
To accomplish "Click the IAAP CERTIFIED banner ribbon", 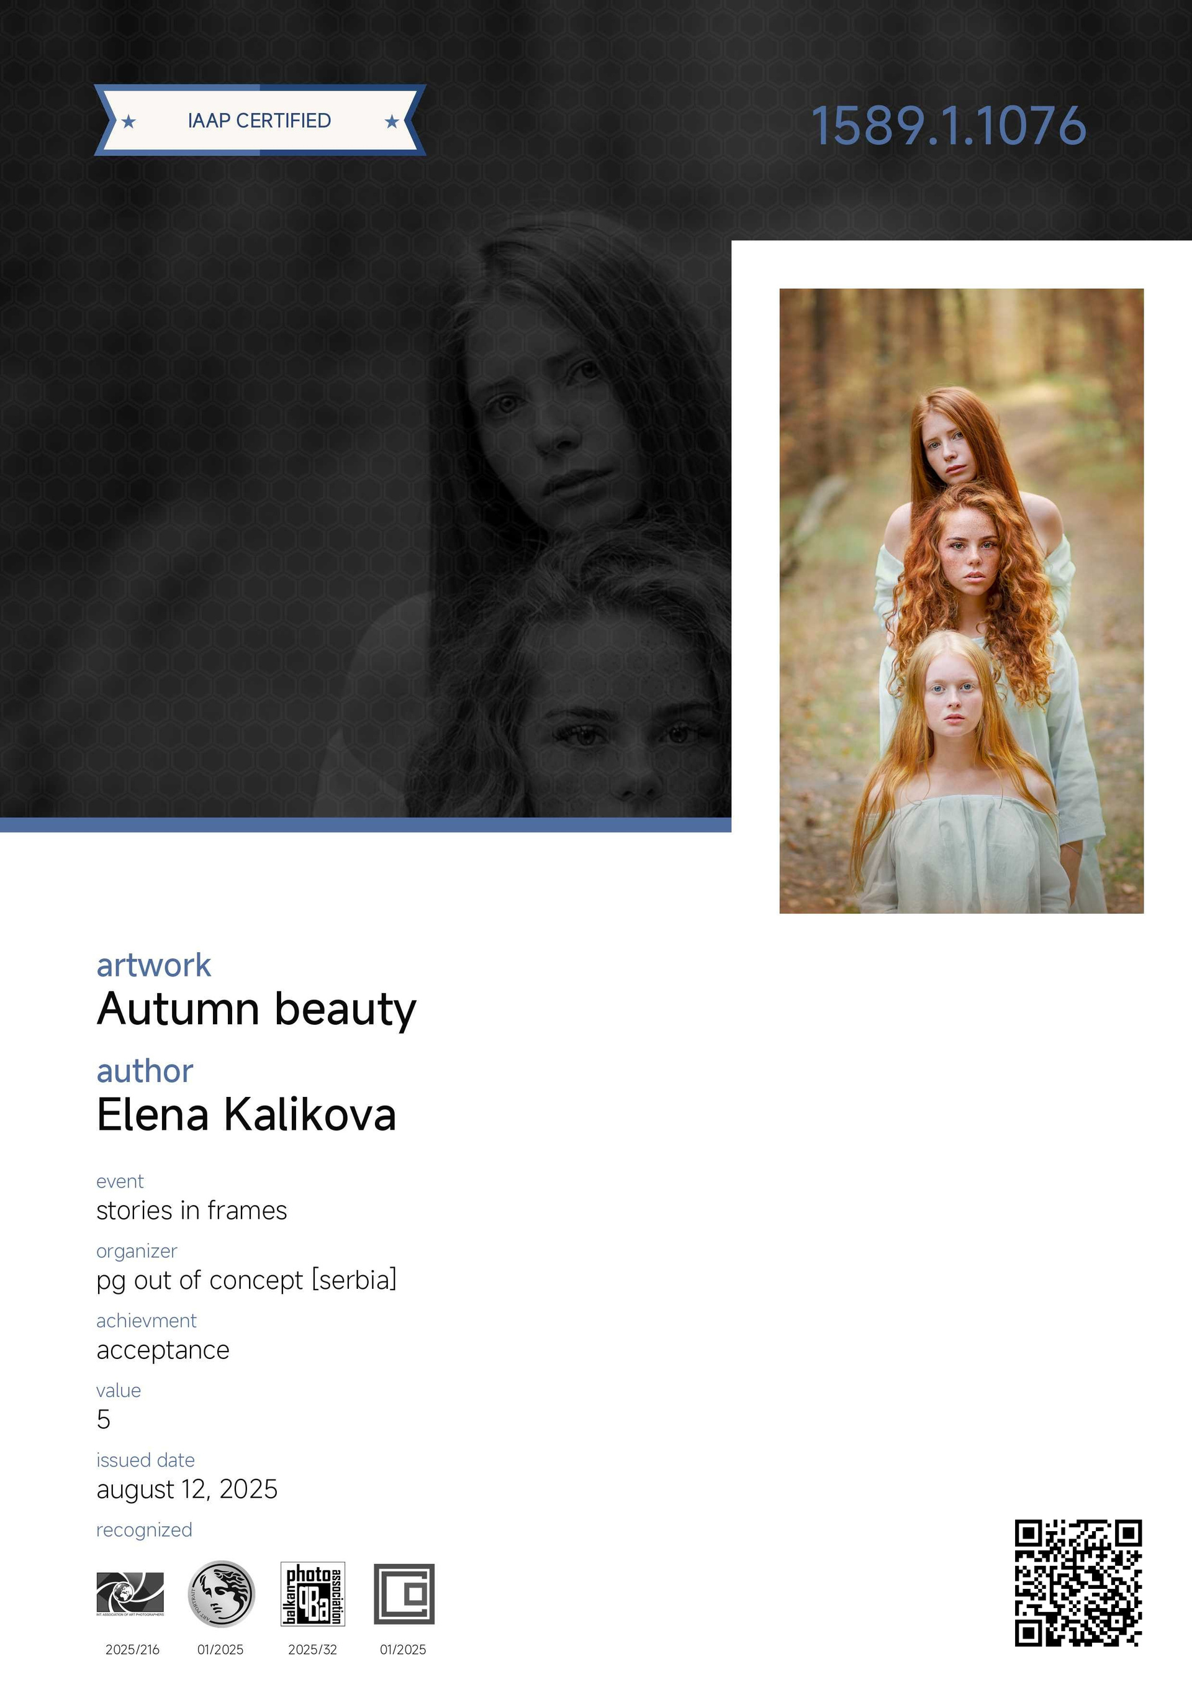I will pyautogui.click(x=260, y=120).
